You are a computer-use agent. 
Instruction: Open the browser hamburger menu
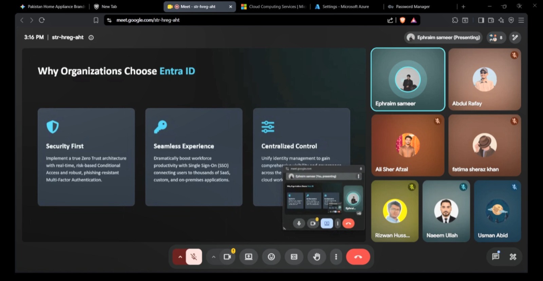521,20
